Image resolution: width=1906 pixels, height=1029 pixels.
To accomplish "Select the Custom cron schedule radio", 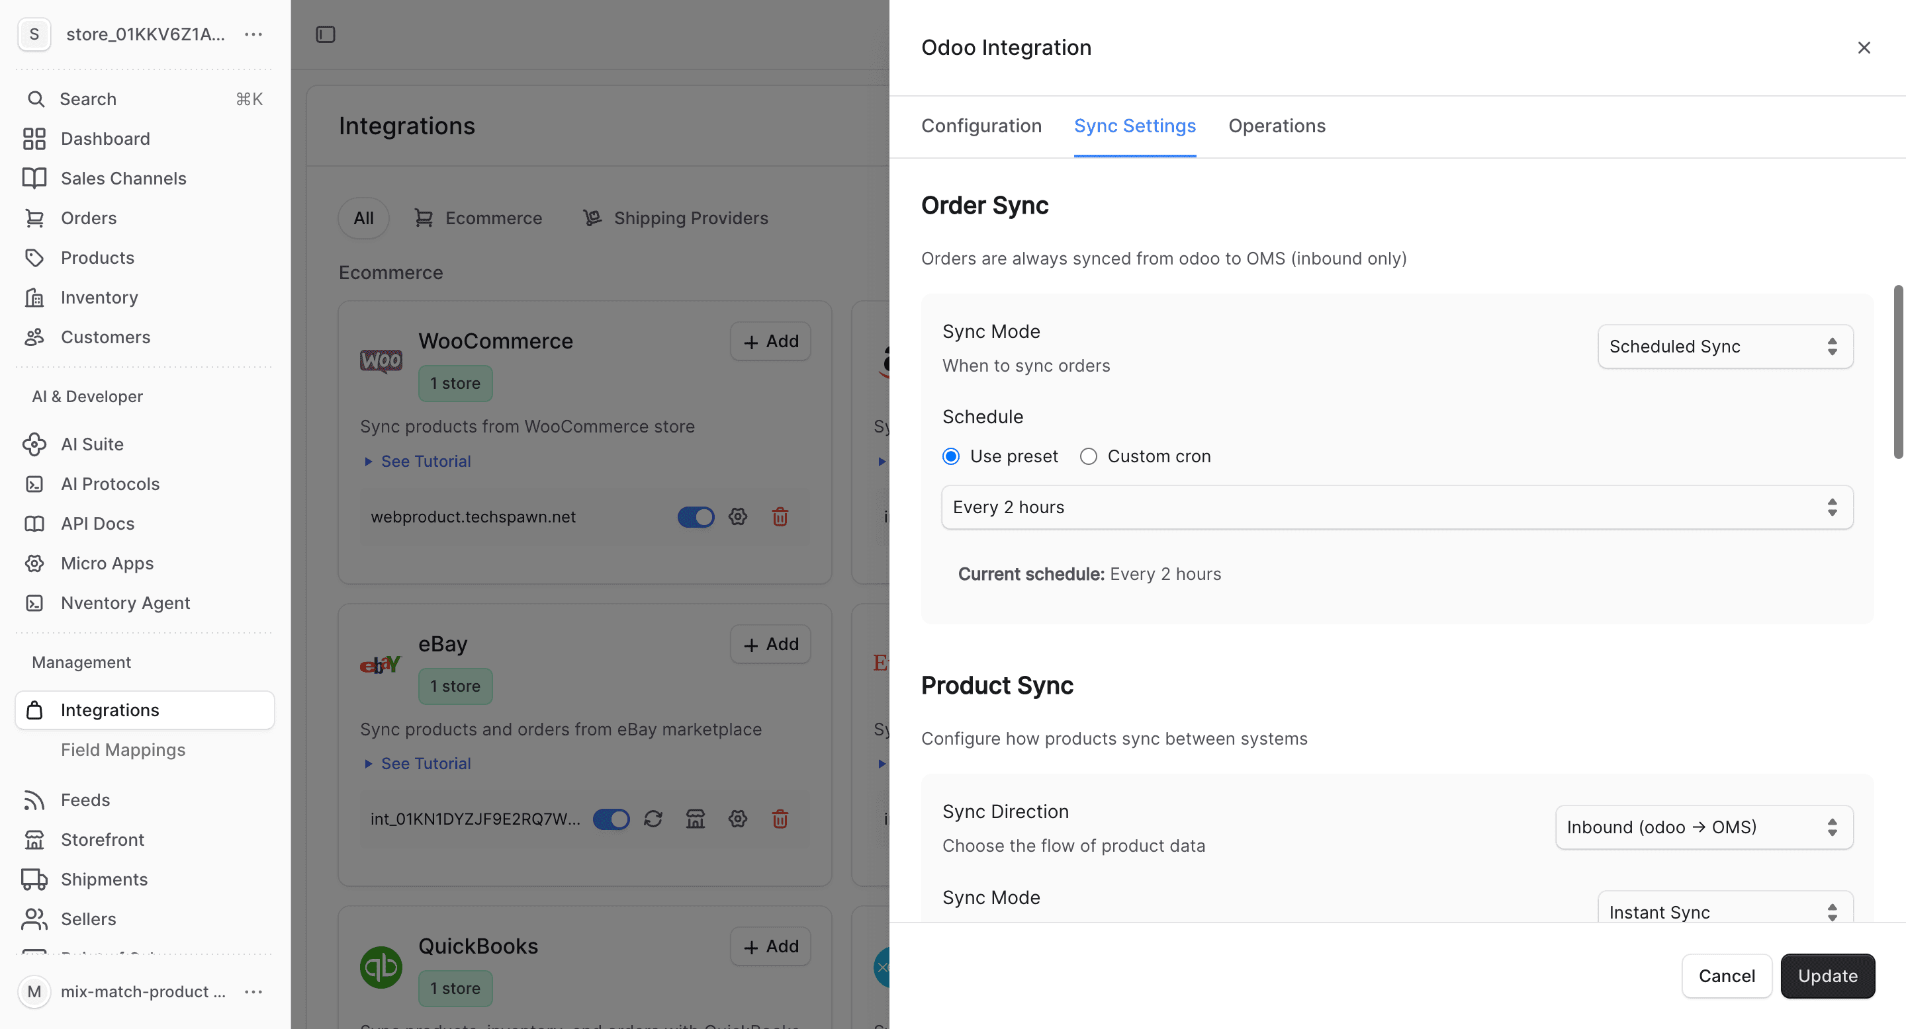I will pos(1089,456).
